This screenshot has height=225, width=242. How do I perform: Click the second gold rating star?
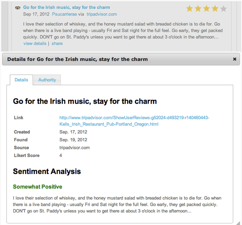tap(198, 8)
